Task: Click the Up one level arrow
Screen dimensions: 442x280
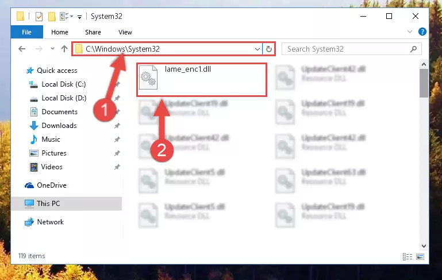Action: coord(64,49)
